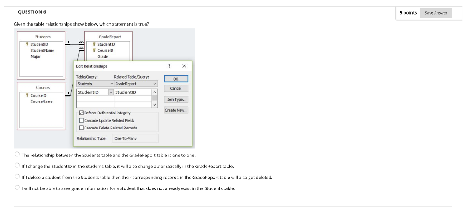Click the StudentID key icon in GradeReport

pos(94,44)
